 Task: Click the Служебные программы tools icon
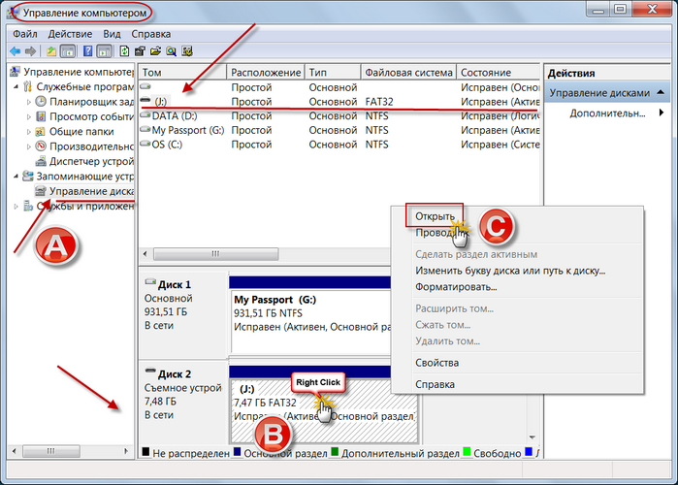point(28,86)
